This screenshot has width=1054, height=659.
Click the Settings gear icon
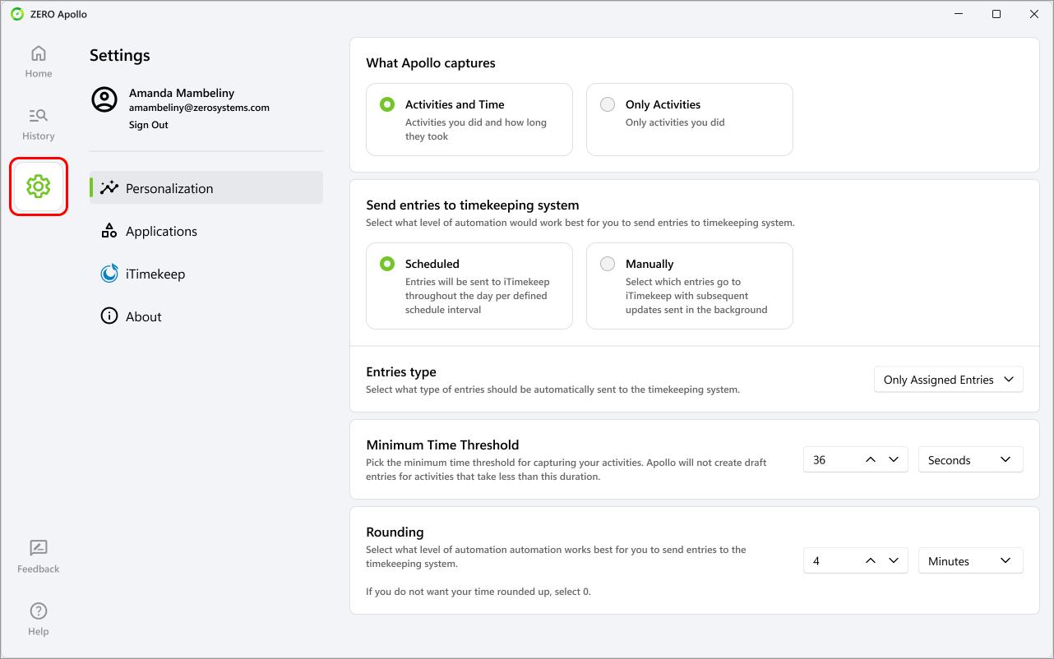pyautogui.click(x=38, y=186)
